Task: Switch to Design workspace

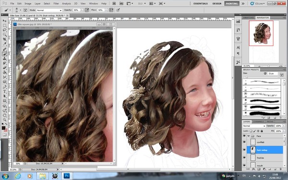Action: 217,3
